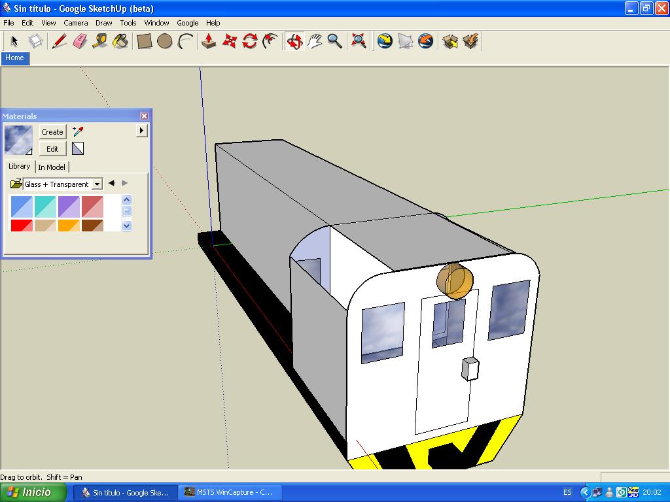
Task: Select the Pan hand tool
Action: coord(315,41)
